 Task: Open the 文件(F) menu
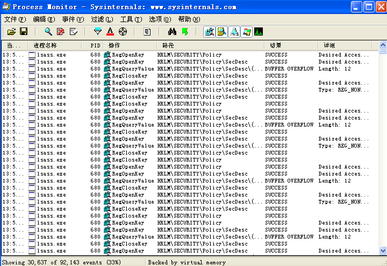point(15,19)
